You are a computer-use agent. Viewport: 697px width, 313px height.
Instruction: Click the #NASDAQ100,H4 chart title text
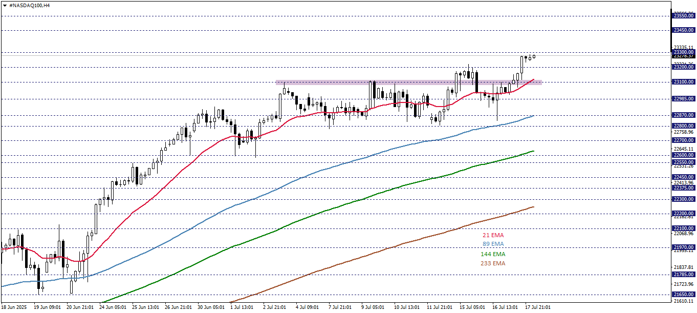click(30, 5)
